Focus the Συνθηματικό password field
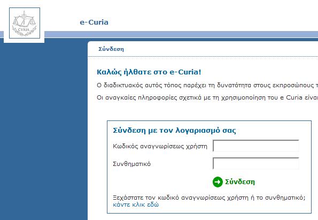318x220 pixels. [x=256, y=163]
